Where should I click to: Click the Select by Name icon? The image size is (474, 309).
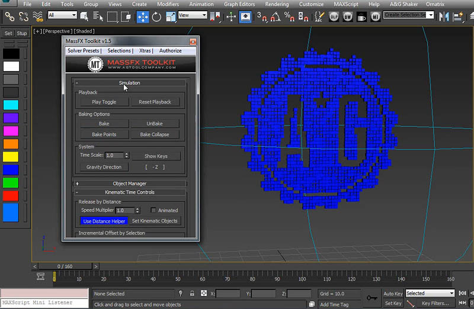(x=98, y=16)
